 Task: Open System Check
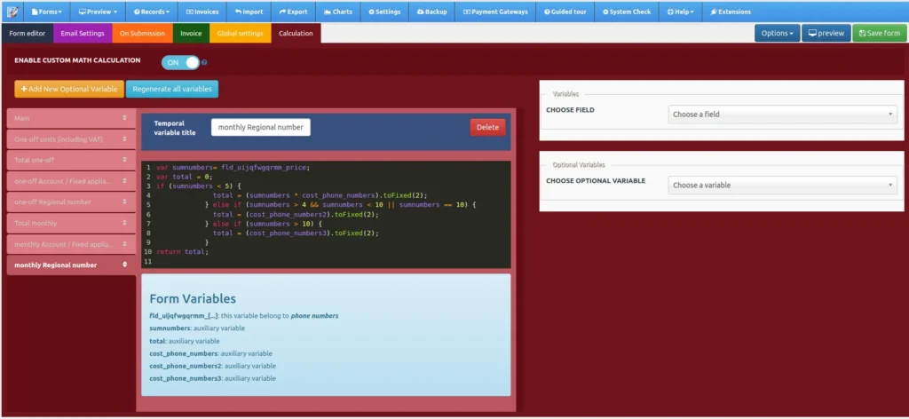[627, 12]
